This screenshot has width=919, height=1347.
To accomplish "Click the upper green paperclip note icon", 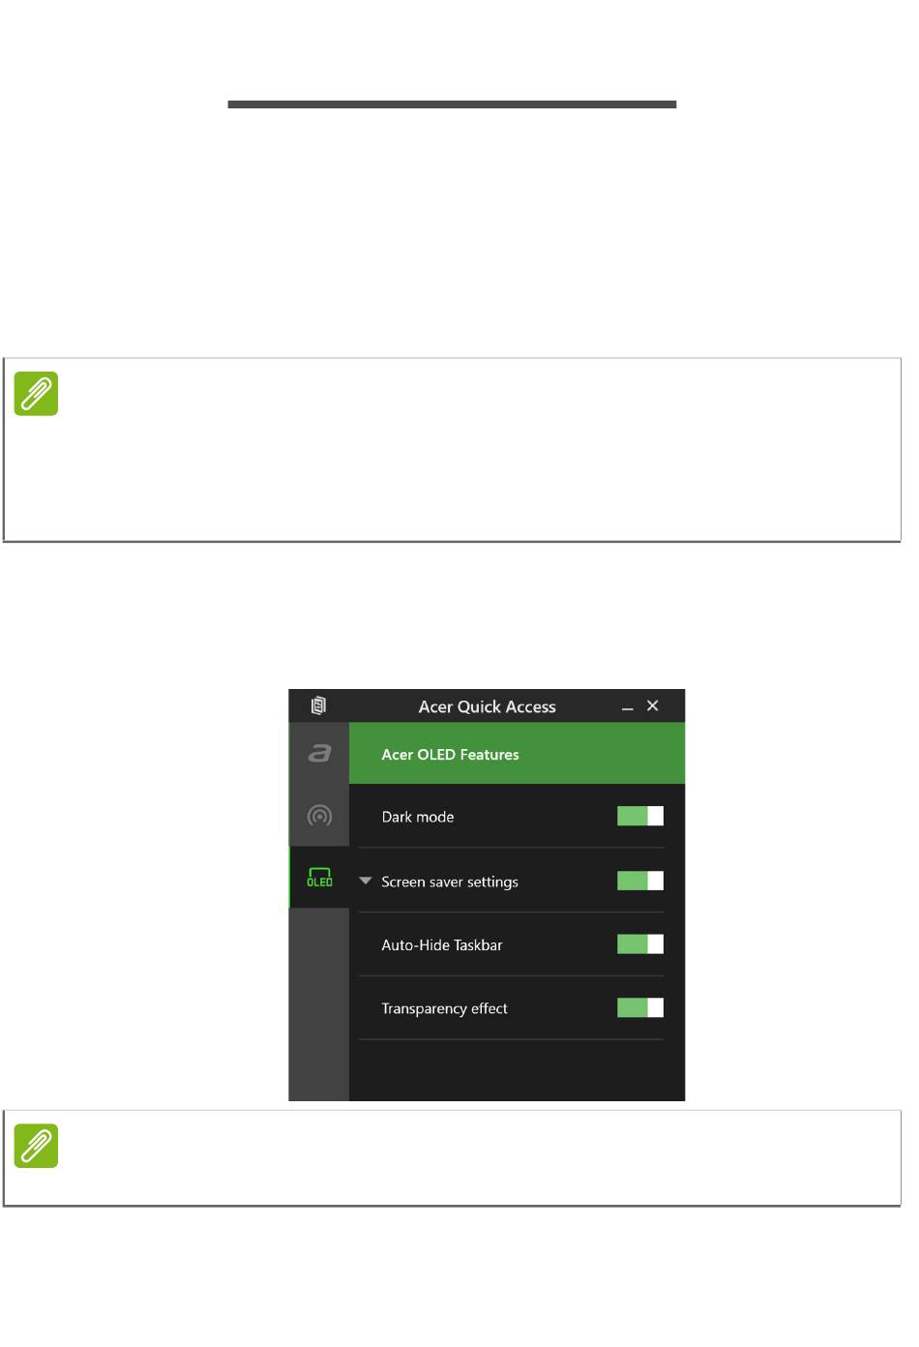I will [x=36, y=394].
